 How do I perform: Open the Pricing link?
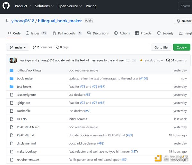click(x=91, y=6)
